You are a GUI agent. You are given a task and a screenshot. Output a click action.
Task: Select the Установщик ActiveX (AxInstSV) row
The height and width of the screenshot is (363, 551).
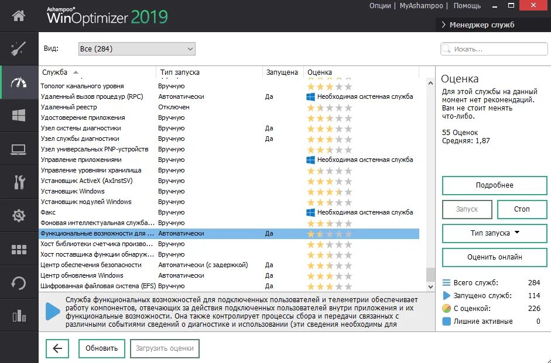pyautogui.click(x=229, y=181)
